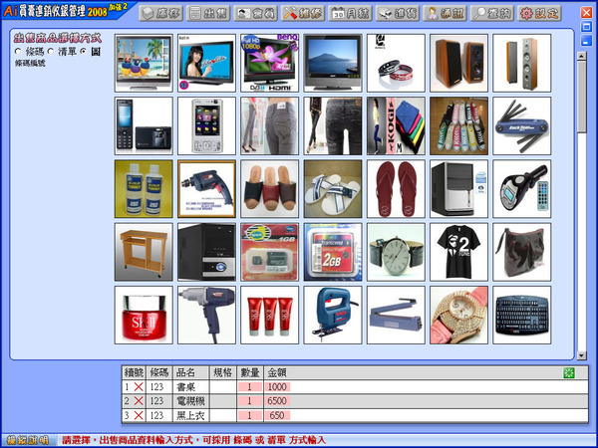This screenshot has height=448, width=598.
Task: Click the green icon in the table header
Action: (x=569, y=372)
